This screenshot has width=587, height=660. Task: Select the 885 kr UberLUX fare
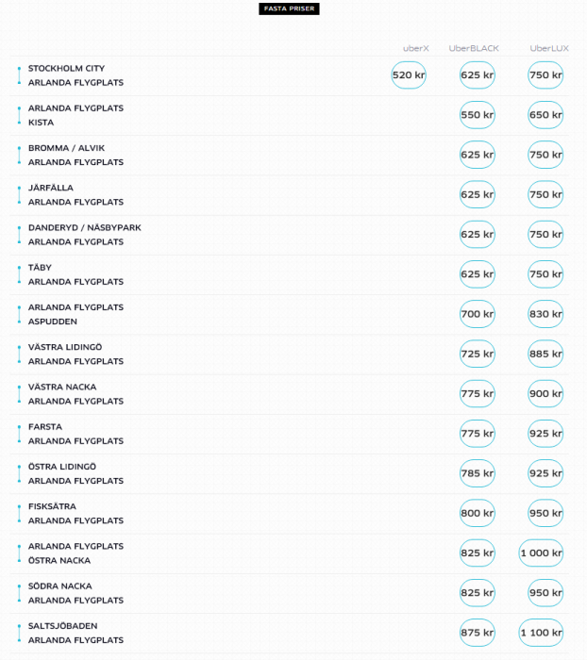[x=545, y=354]
